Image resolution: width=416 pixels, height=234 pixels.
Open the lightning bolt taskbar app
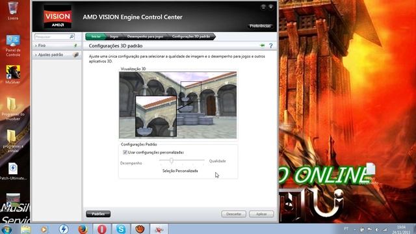(x=64, y=229)
